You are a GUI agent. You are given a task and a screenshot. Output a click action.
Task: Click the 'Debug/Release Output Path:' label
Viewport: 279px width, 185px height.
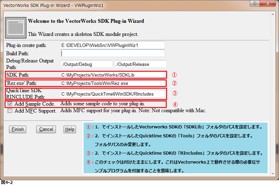30,64
